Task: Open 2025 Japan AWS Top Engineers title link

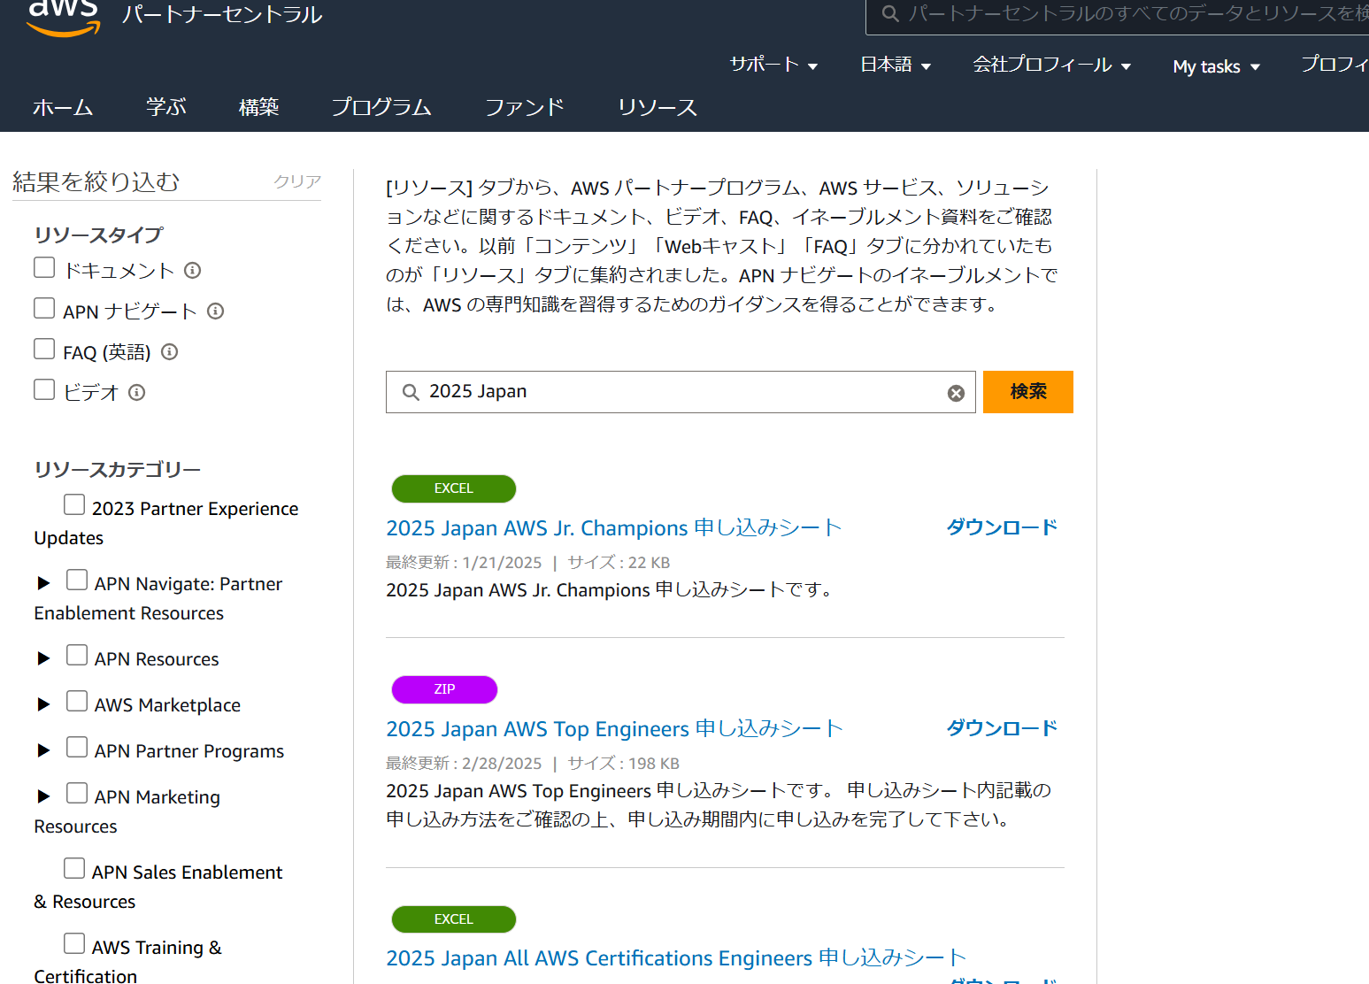Action: [615, 729]
